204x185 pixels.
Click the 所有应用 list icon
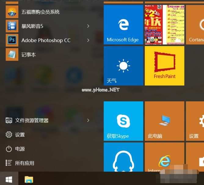pos(9,163)
